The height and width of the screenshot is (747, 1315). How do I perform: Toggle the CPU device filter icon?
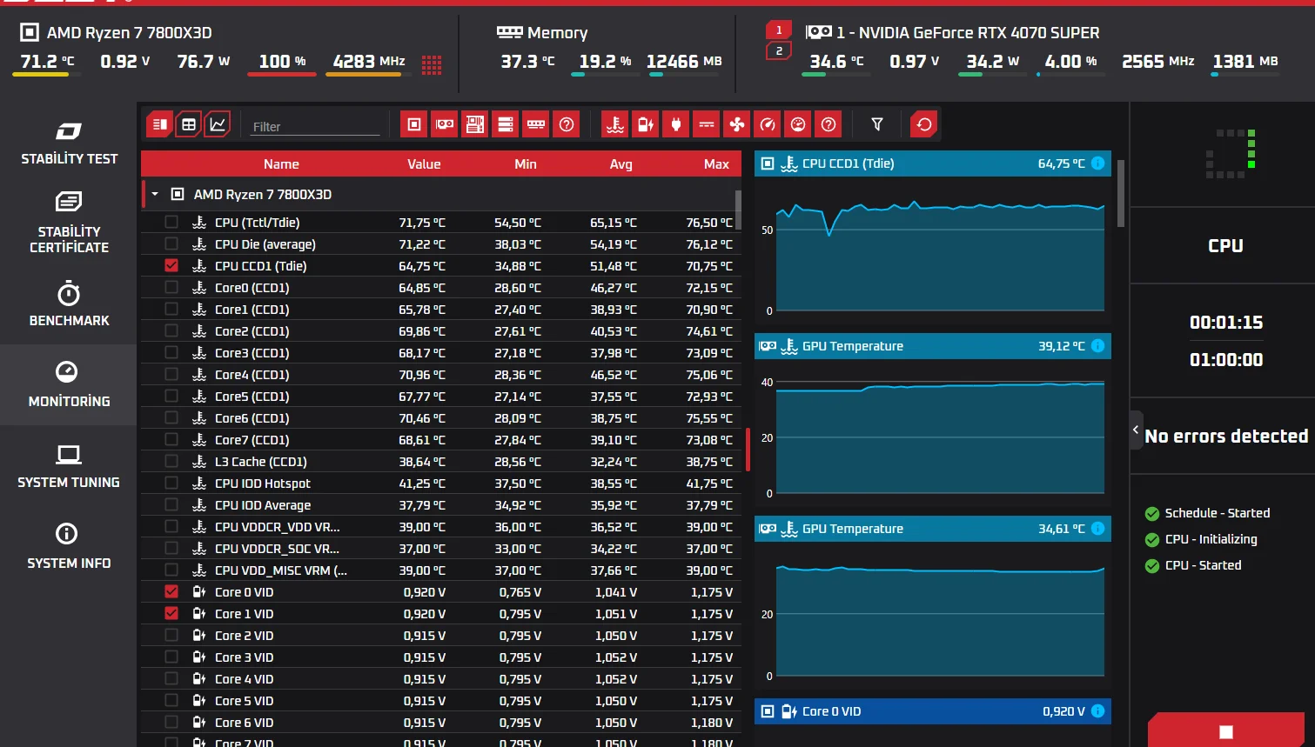click(414, 124)
